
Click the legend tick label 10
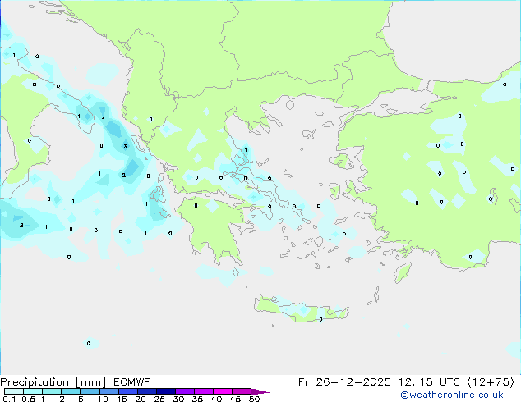pos(103,399)
